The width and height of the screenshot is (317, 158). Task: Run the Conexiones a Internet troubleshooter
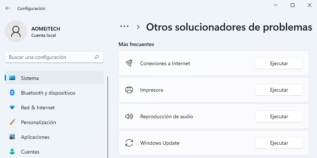point(279,63)
